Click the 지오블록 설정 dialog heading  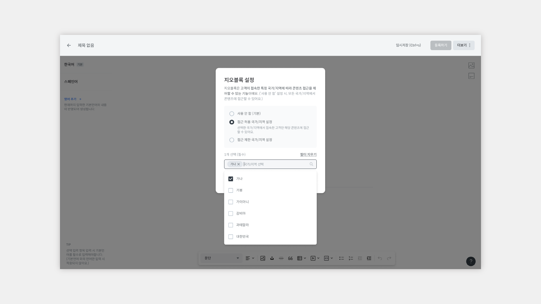[239, 80]
